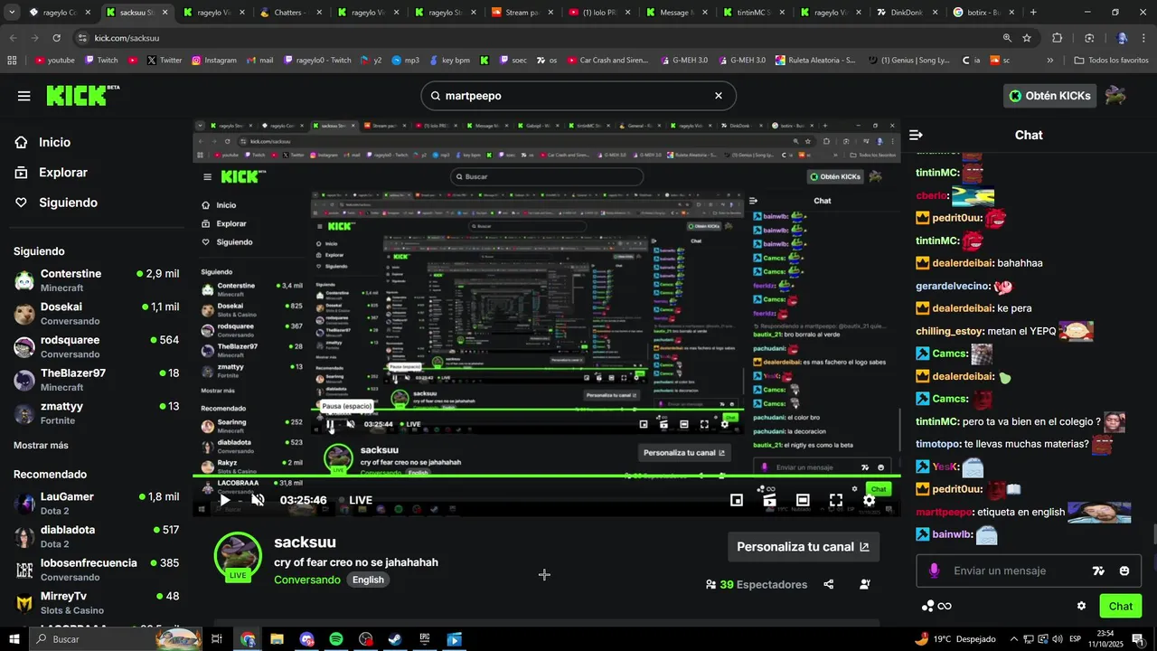Screen dimensions: 1157x651
Task: Open the player quality settings gear
Action: (869, 500)
